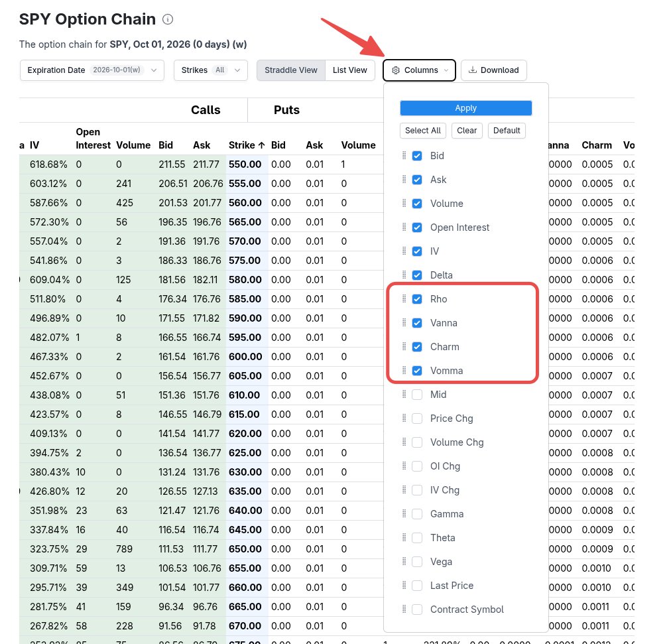Image resolution: width=671 pixels, height=644 pixels.
Task: Open the Expiration Date dropdown
Action: pos(92,70)
